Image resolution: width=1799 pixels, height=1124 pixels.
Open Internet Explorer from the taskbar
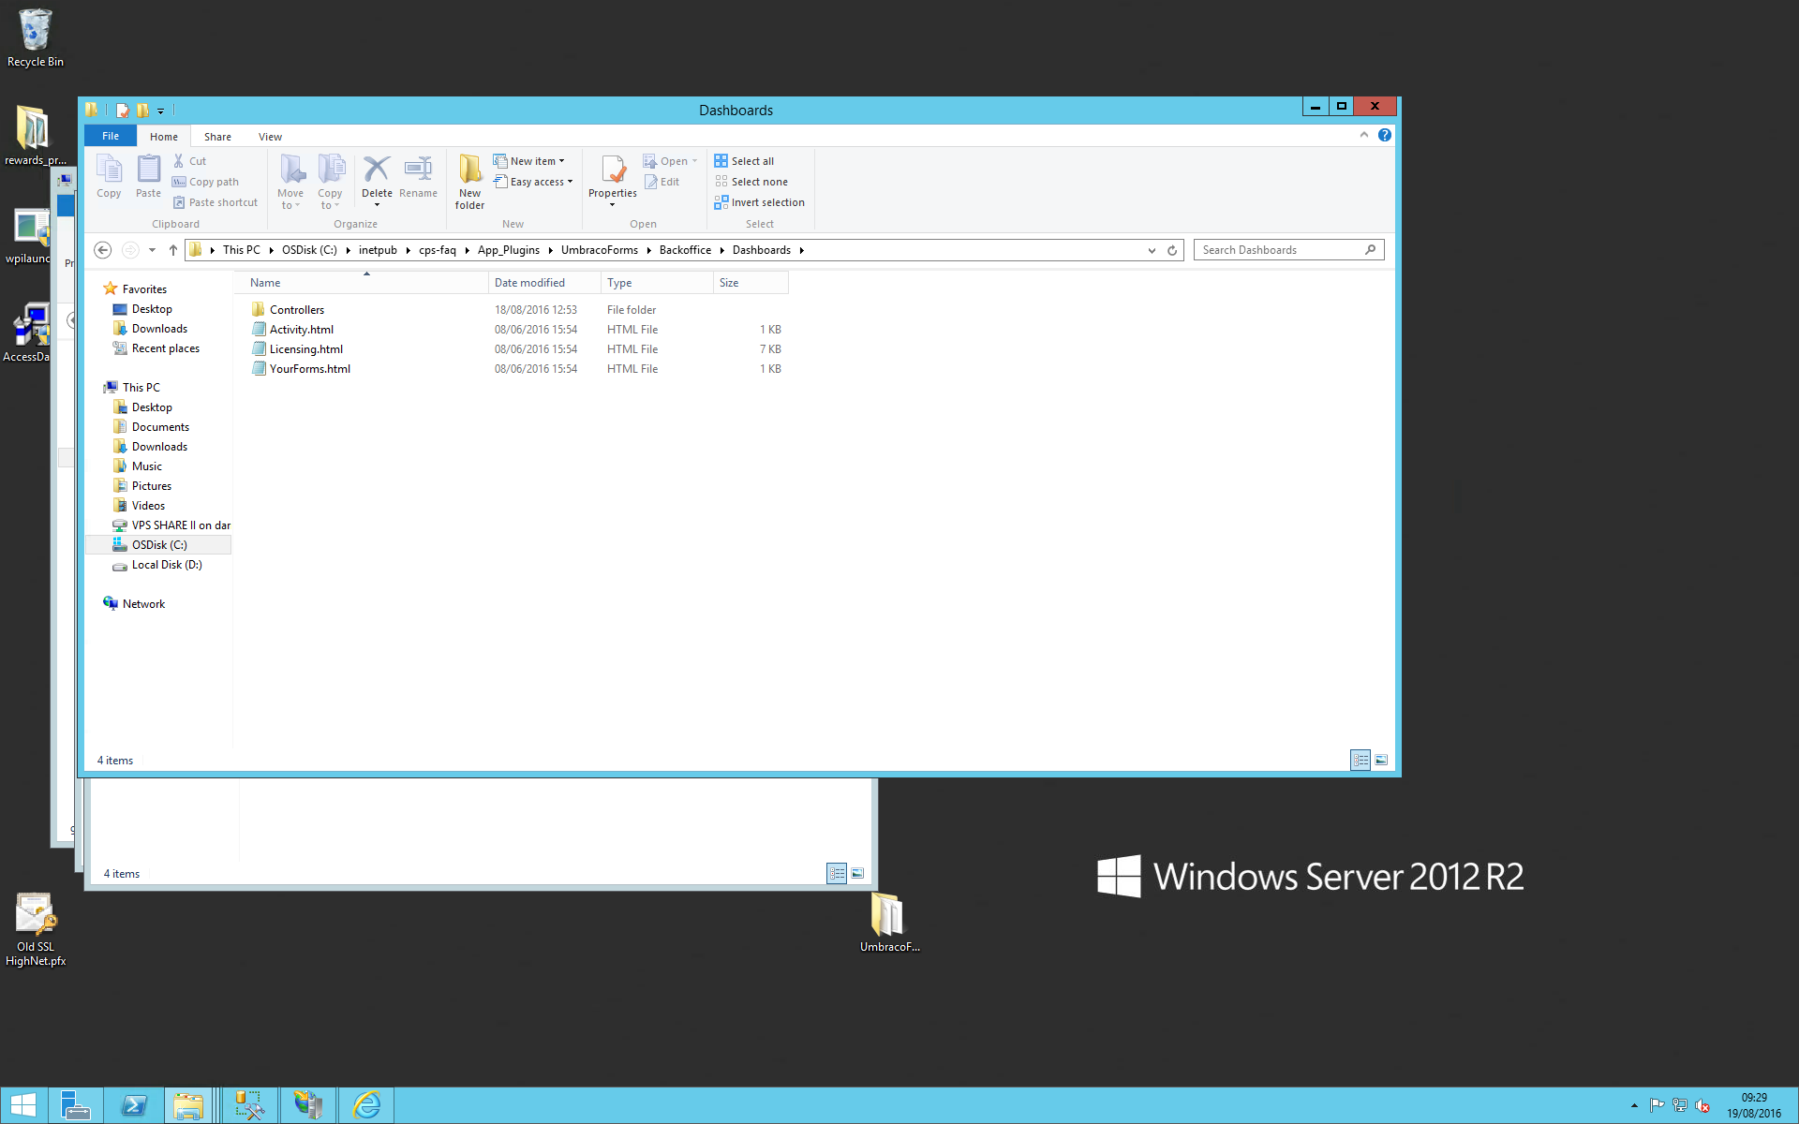point(366,1105)
